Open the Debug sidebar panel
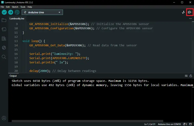 pos(4,48)
